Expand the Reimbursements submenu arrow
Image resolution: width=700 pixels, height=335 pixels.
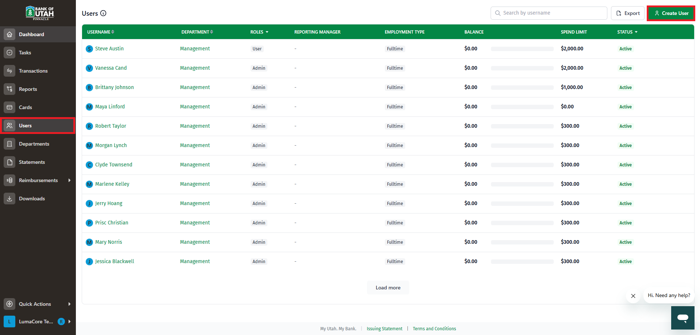point(69,180)
